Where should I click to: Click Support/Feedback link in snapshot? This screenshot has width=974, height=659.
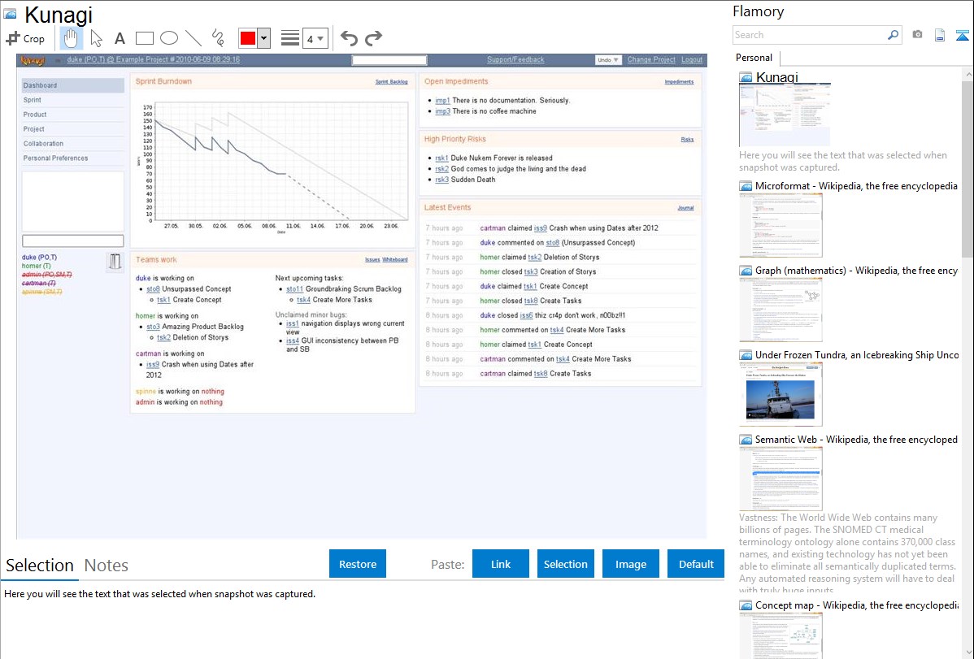click(x=515, y=59)
